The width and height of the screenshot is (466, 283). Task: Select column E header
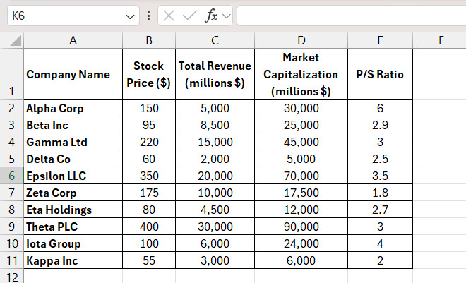click(380, 40)
